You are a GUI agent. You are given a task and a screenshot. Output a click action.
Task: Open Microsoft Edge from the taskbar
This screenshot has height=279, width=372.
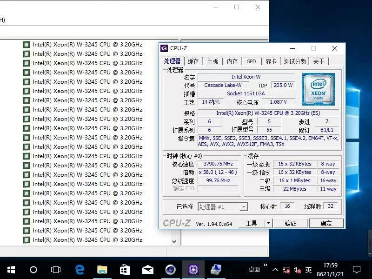(80, 269)
